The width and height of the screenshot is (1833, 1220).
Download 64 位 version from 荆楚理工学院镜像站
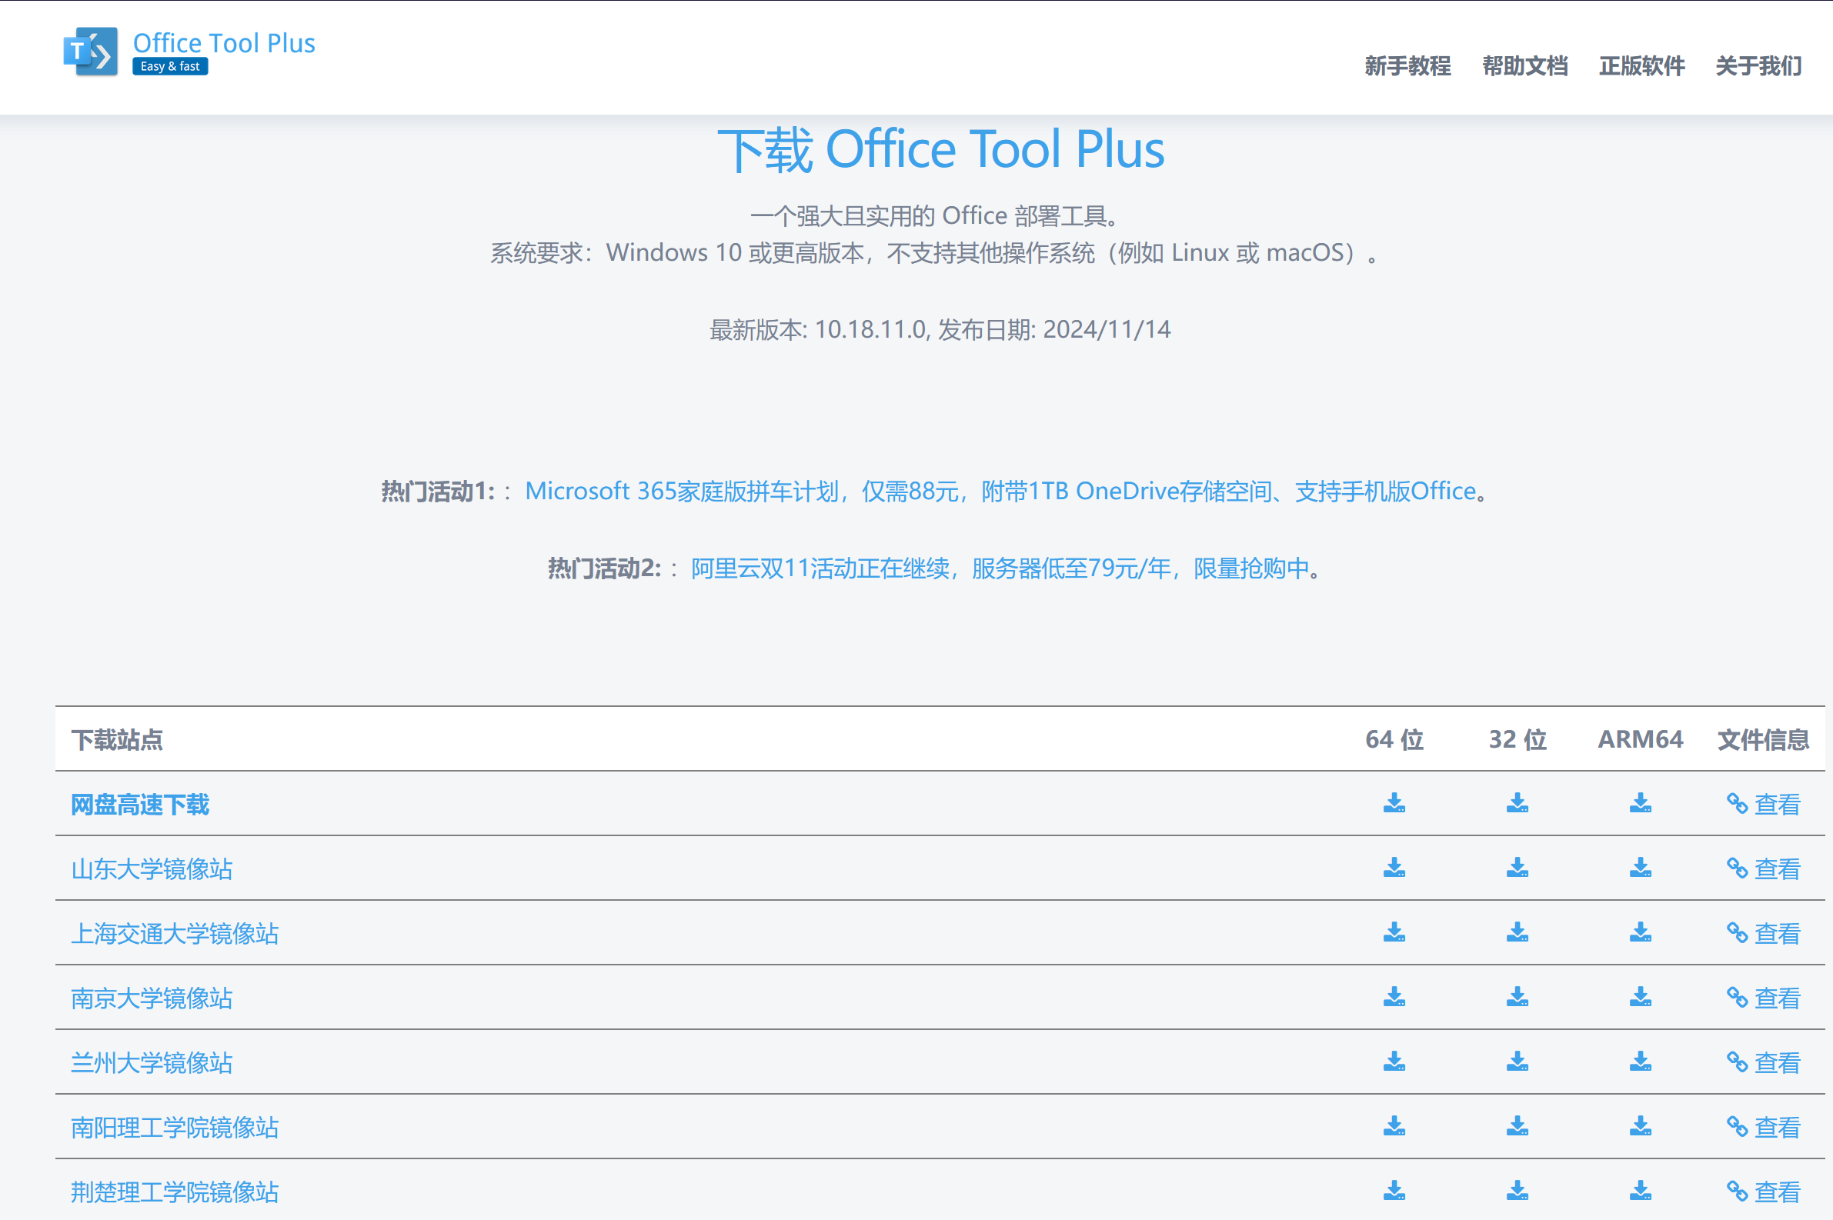point(1394,1191)
